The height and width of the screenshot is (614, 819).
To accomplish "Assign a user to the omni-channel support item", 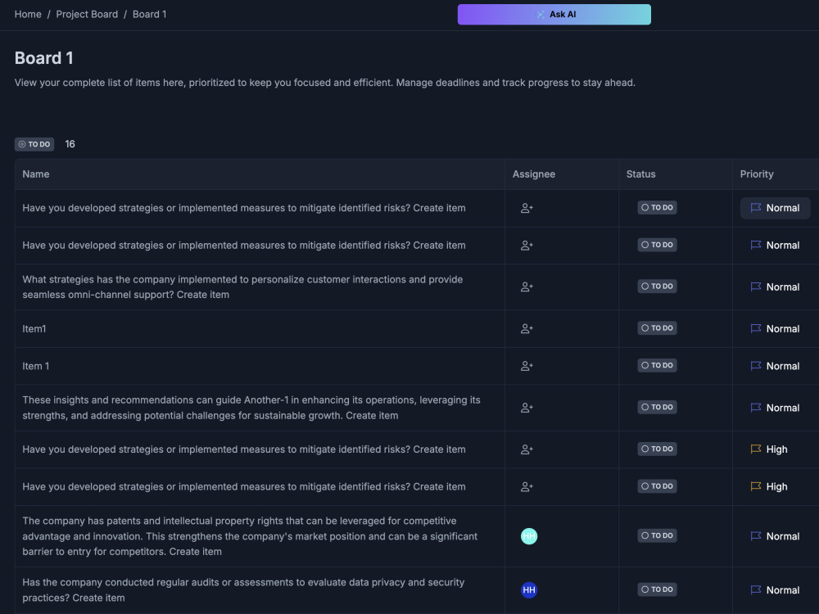I will 527,287.
